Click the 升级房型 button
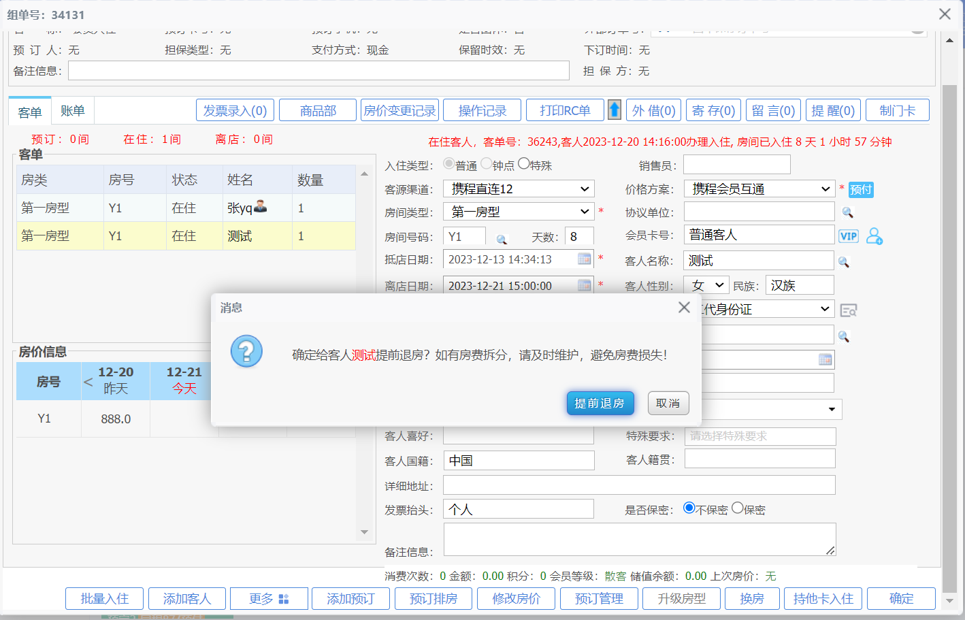 [x=682, y=599]
